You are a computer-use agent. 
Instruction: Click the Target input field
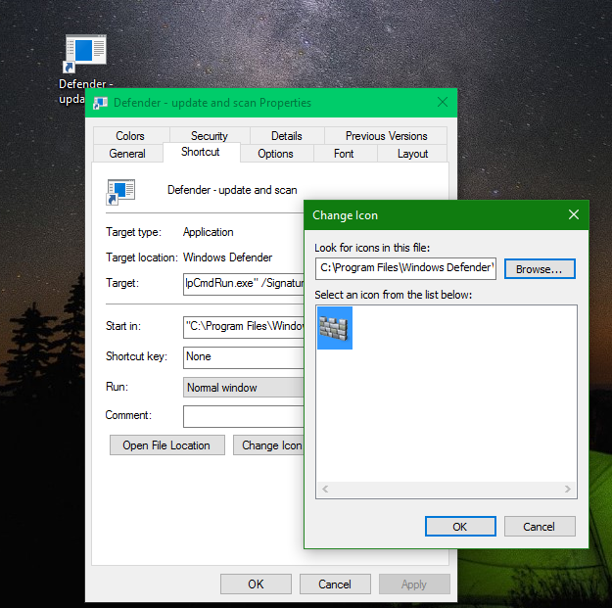point(244,284)
